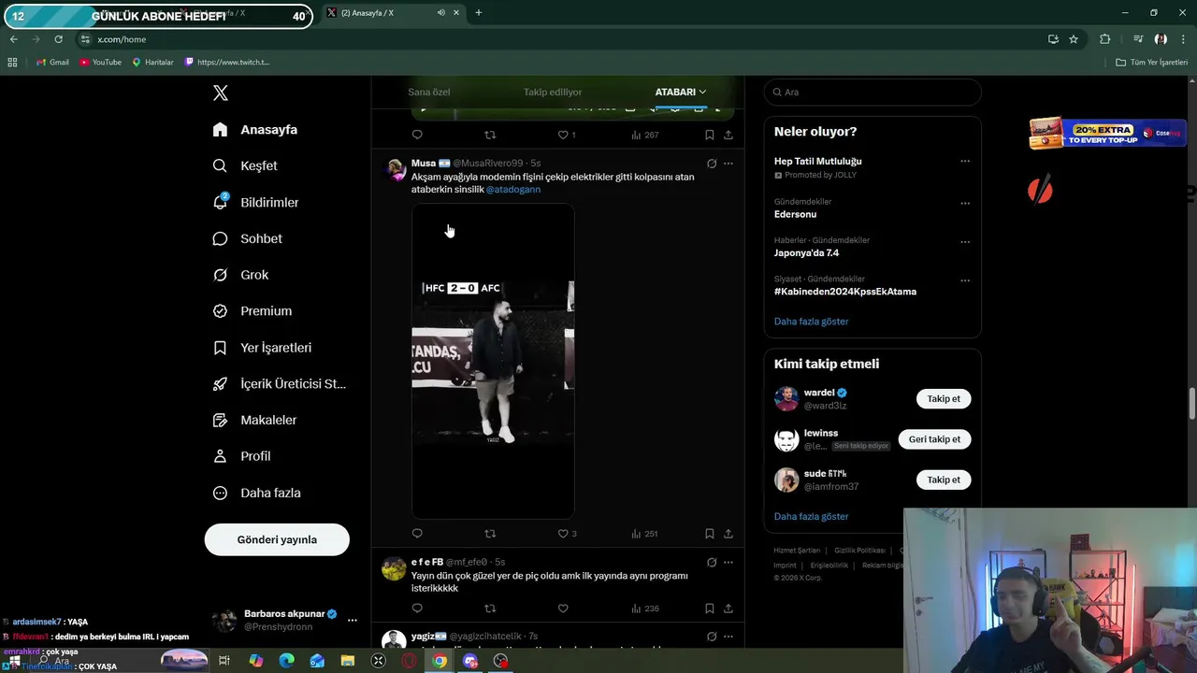Screen dimensions: 1197x673
Task: Share Musa's post
Action: coord(728,534)
